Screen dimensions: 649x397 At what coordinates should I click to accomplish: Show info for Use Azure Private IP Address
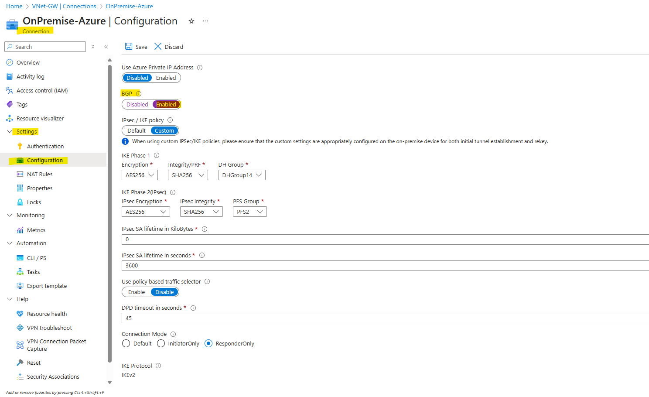200,68
